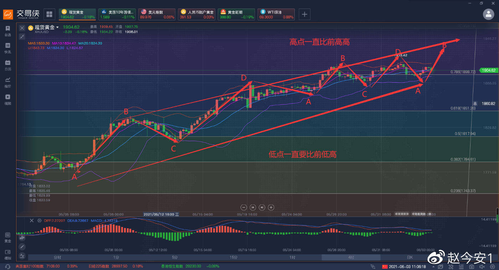This screenshot has width=499, height=270.
Task: Select the 15分 timeframe tab
Action: [233, 257]
